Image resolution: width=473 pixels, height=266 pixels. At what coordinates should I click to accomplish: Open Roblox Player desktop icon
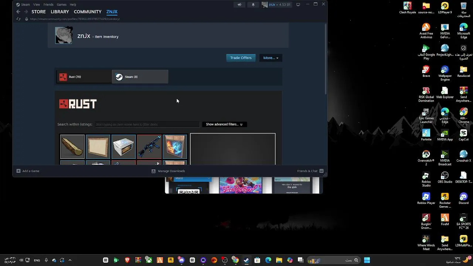click(x=426, y=199)
